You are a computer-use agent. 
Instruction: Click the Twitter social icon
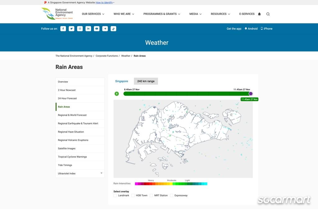(x=71, y=29)
